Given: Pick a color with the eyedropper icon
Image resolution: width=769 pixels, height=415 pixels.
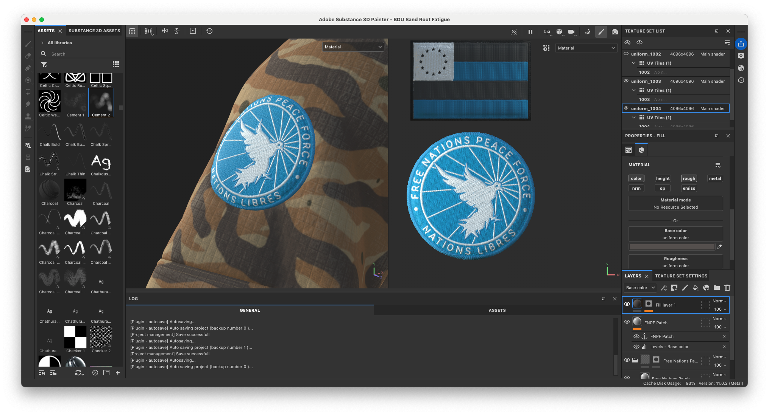Looking at the screenshot, I should (x=720, y=247).
